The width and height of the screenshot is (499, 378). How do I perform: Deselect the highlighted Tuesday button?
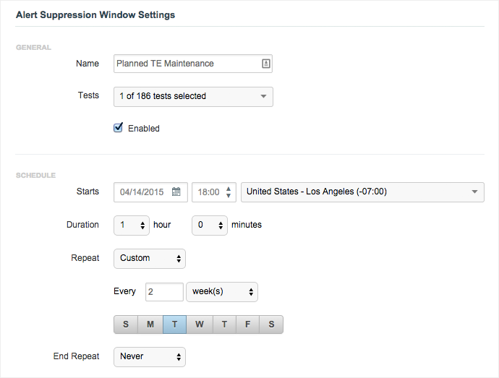pos(174,325)
